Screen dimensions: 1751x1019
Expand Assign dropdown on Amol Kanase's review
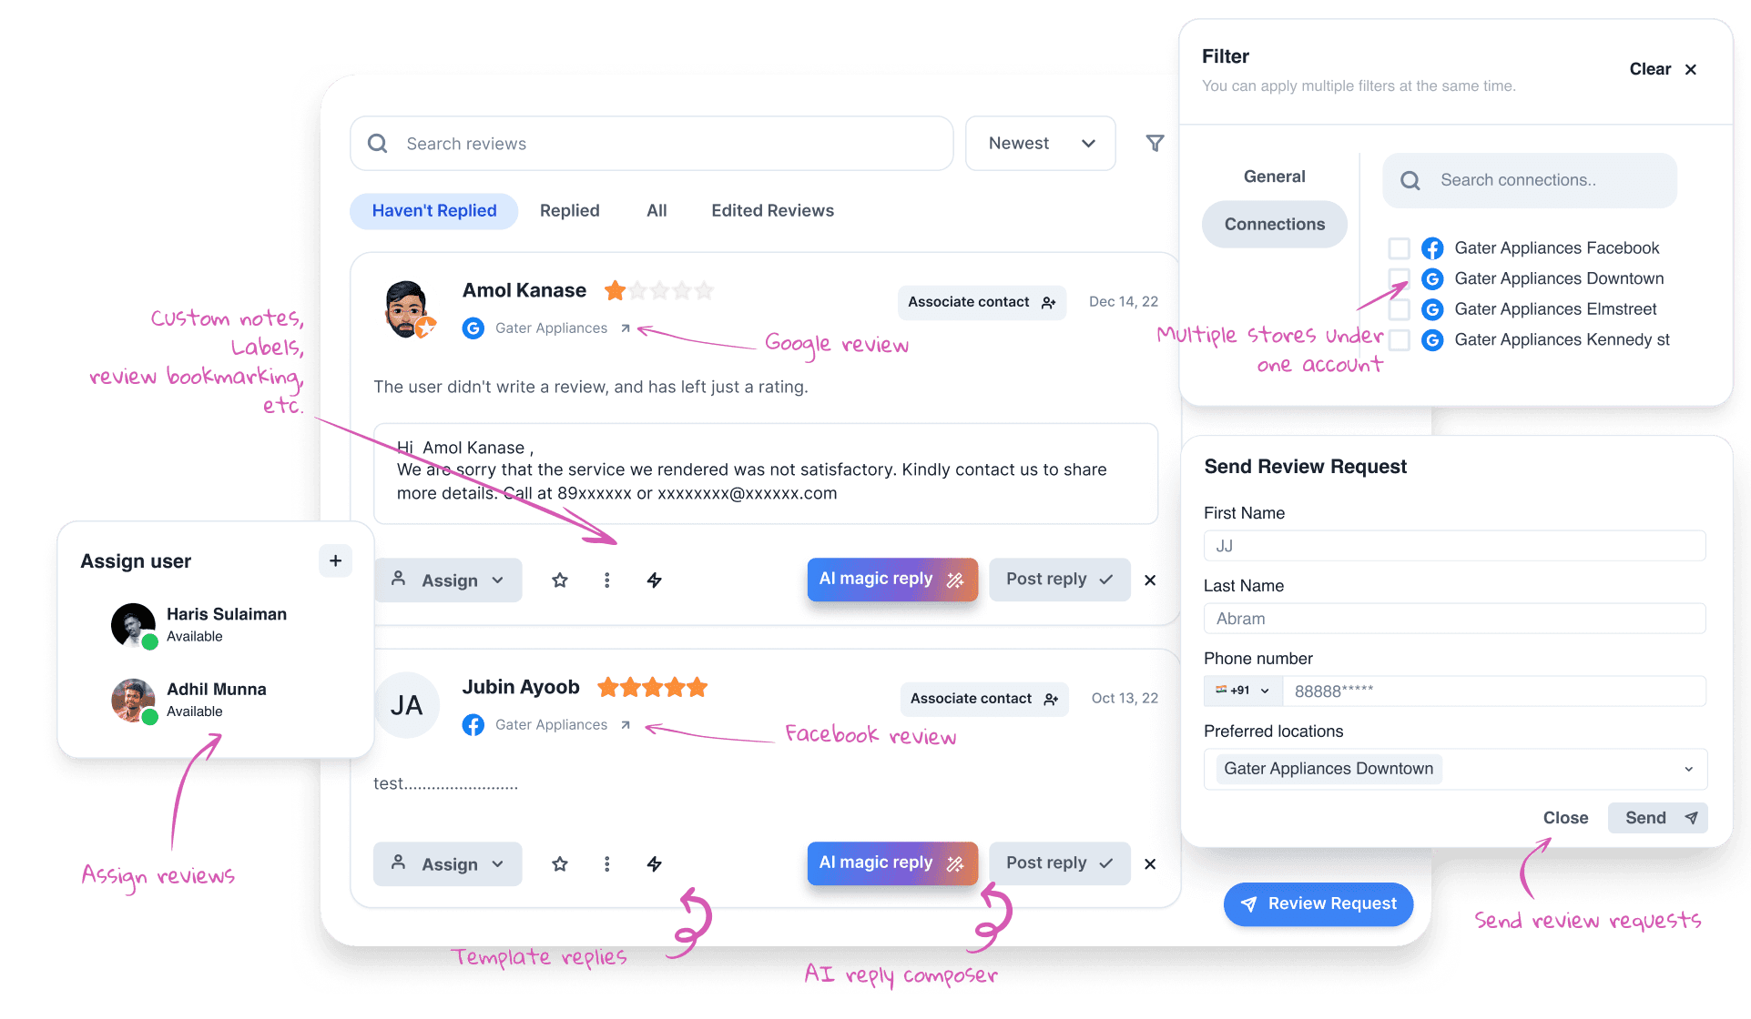[x=448, y=580]
